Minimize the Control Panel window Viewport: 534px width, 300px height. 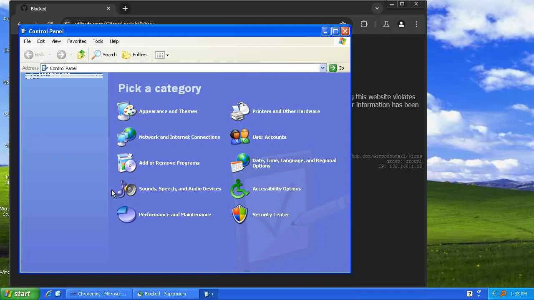[x=326, y=31]
